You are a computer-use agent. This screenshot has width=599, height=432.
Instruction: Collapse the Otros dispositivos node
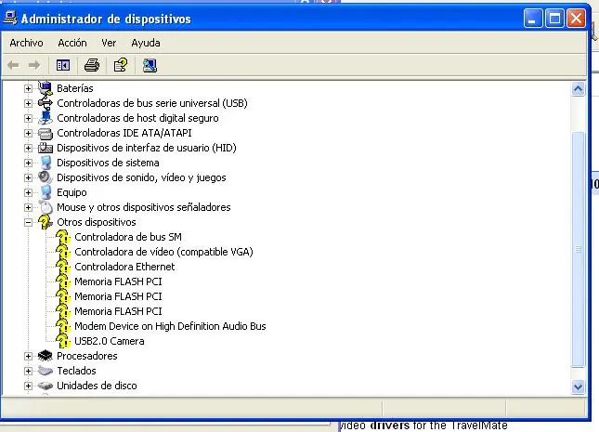[x=28, y=222]
